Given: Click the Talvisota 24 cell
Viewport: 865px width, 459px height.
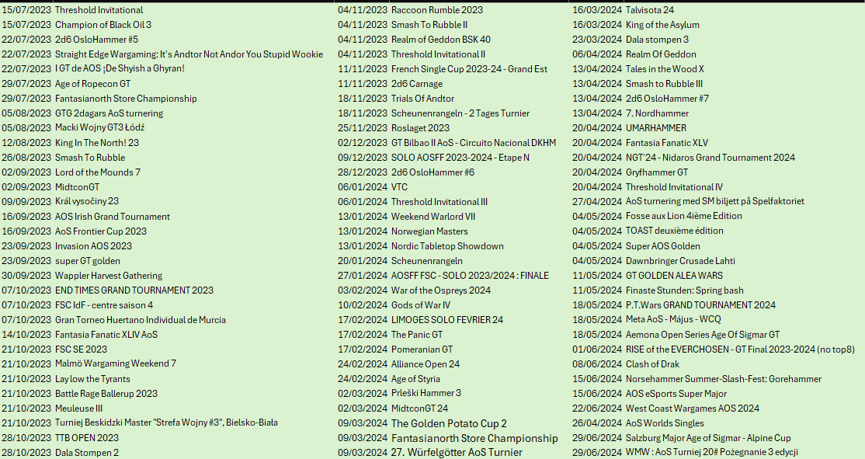Looking at the screenshot, I should click(x=650, y=10).
